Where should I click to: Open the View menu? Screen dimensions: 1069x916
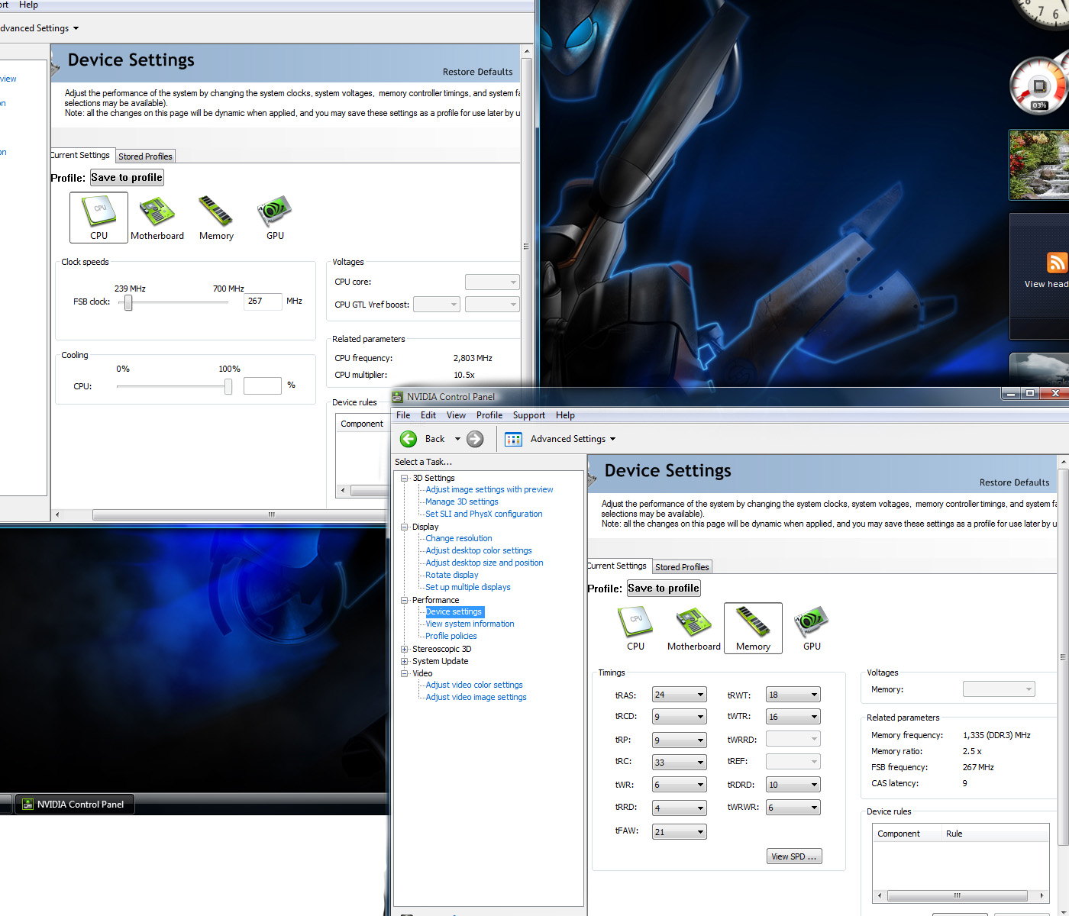point(456,415)
